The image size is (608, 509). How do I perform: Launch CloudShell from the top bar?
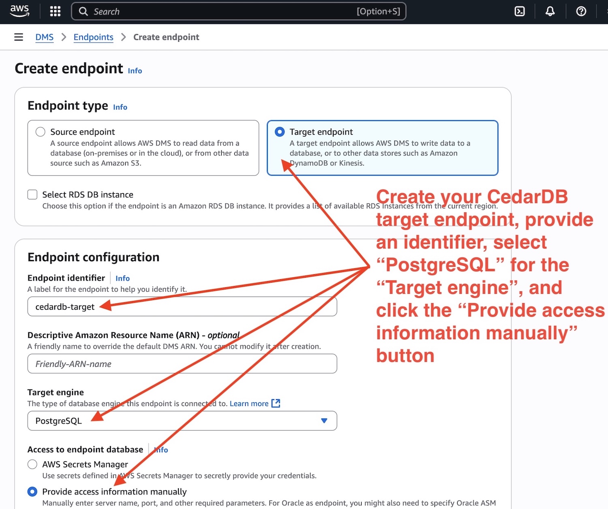click(520, 11)
